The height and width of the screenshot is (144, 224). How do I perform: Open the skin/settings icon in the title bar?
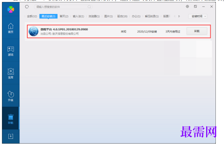click(x=187, y=7)
